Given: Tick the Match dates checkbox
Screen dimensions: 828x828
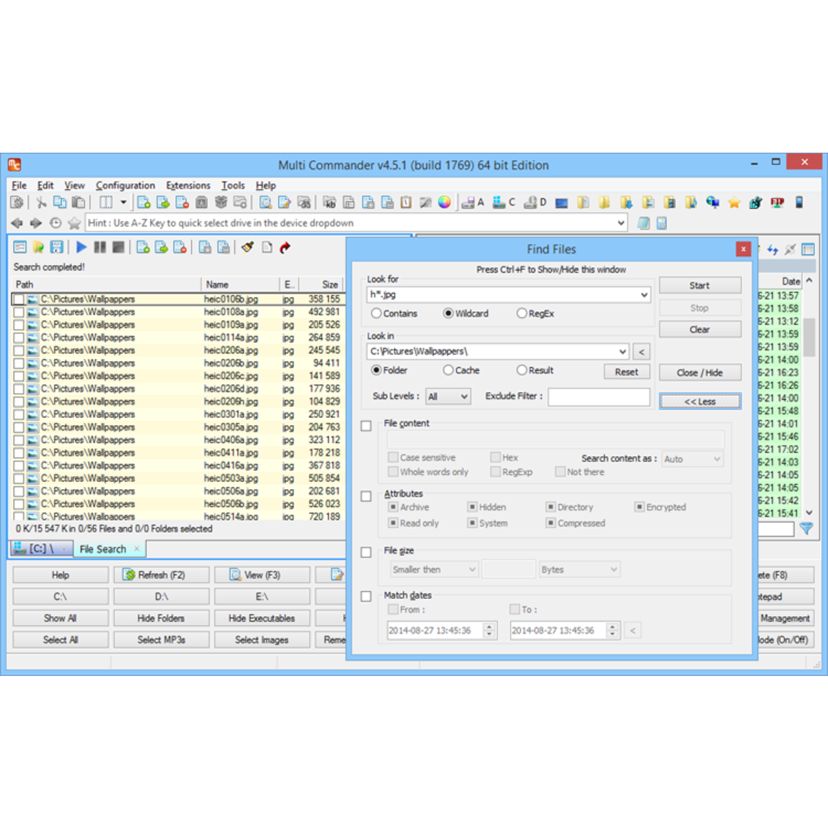Looking at the screenshot, I should point(366,596).
